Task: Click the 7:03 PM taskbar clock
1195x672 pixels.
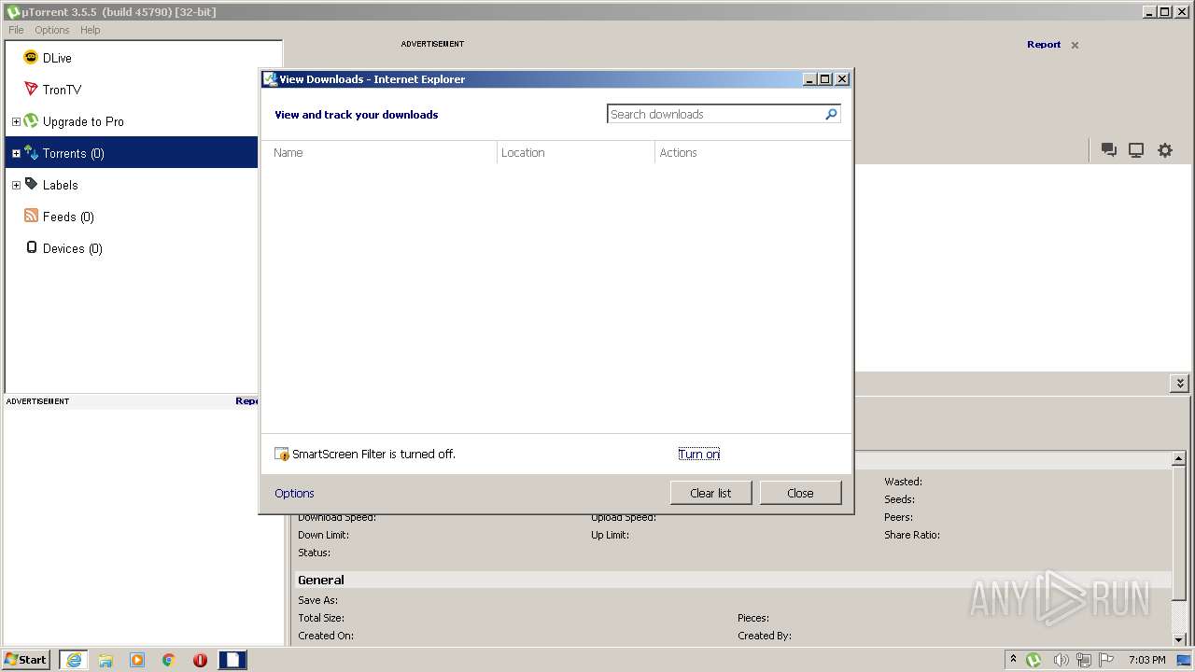Action: click(x=1146, y=660)
